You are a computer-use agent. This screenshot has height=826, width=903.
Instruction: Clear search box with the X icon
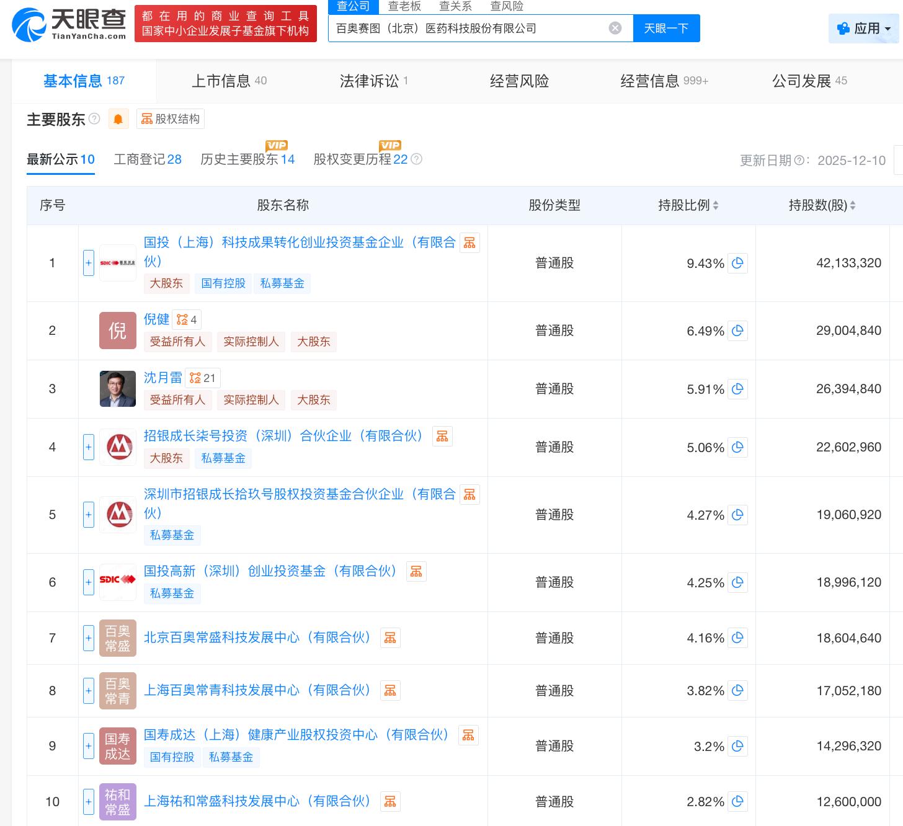[x=615, y=29]
